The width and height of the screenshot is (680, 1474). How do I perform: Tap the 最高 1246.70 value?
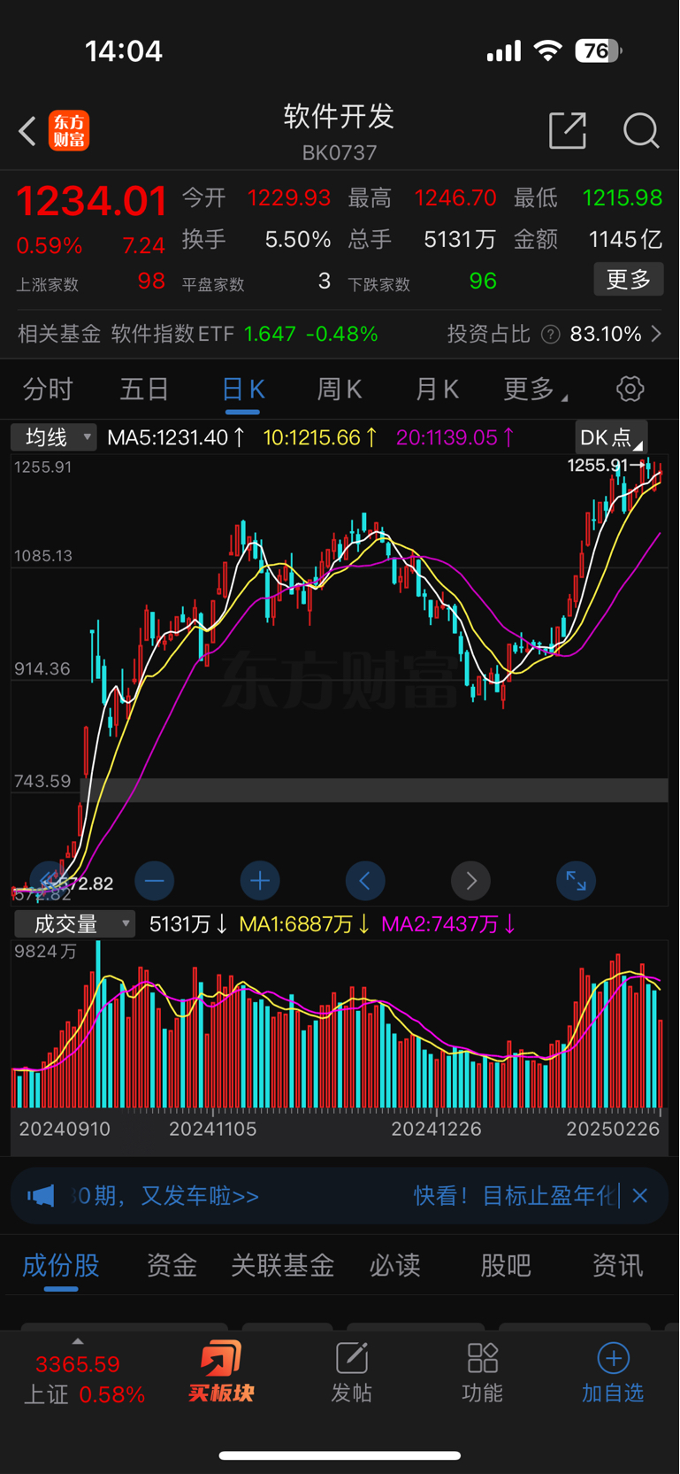(455, 197)
